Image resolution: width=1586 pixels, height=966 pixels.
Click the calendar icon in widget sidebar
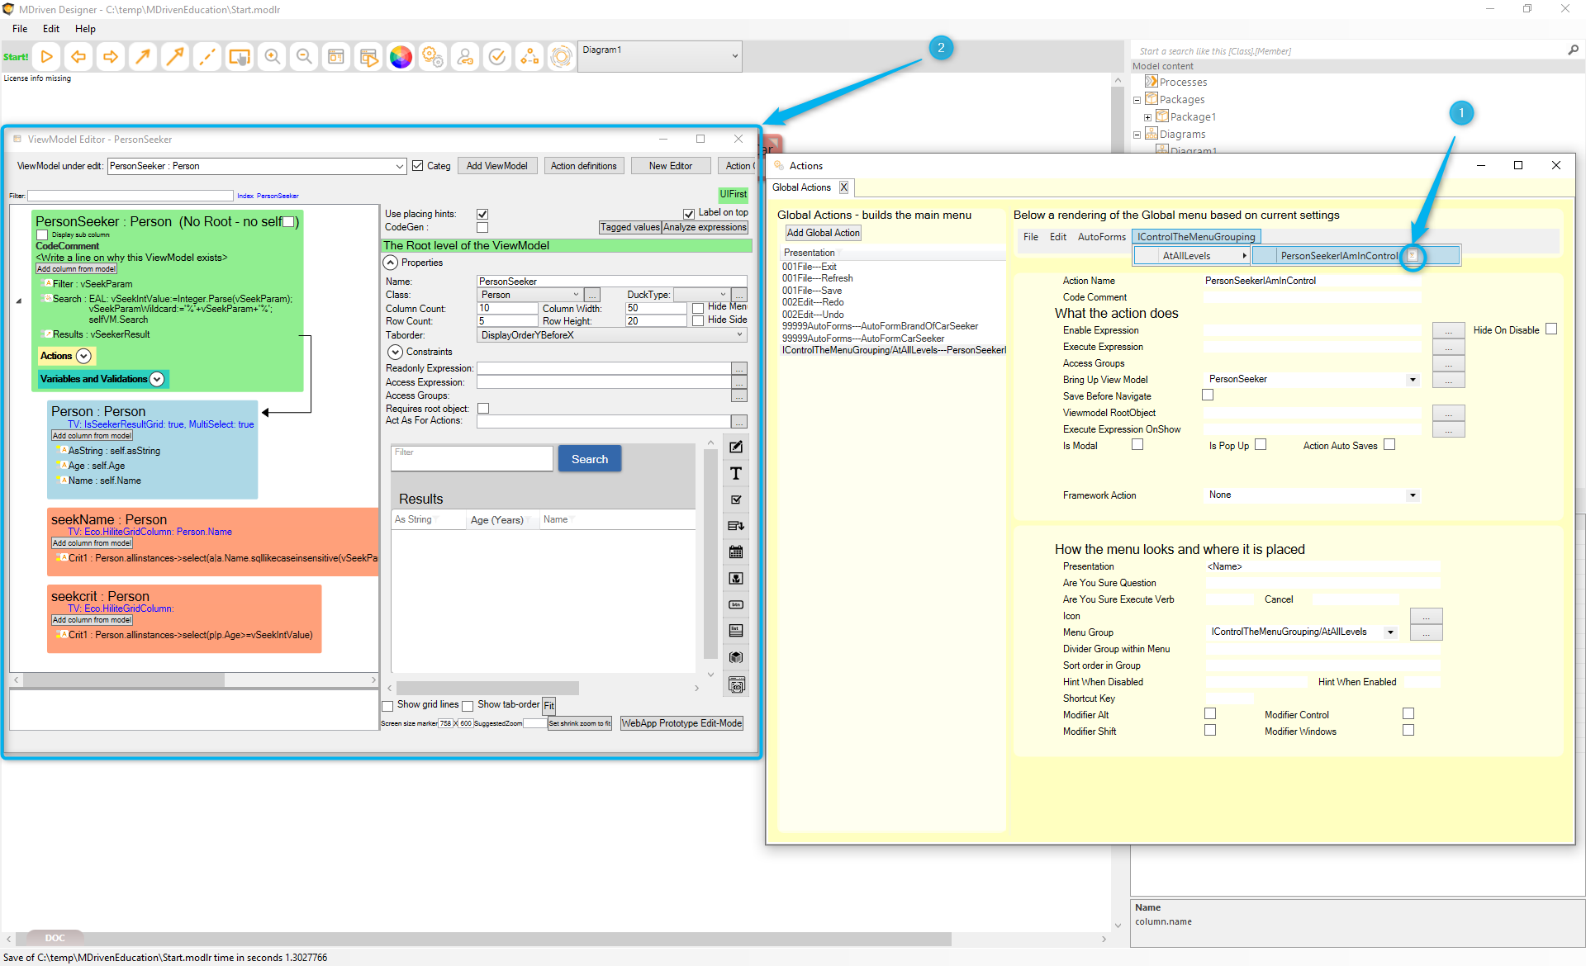tap(735, 552)
